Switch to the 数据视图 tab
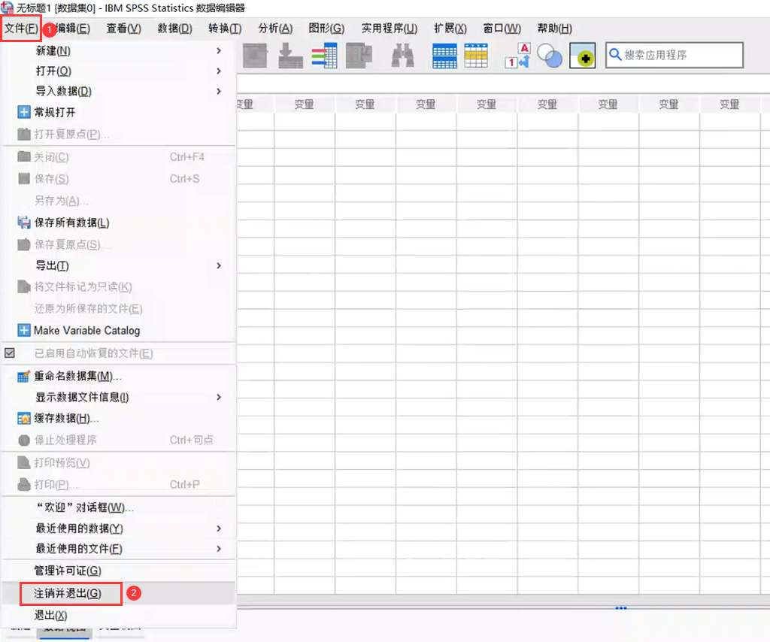770x642 pixels. pos(64,631)
